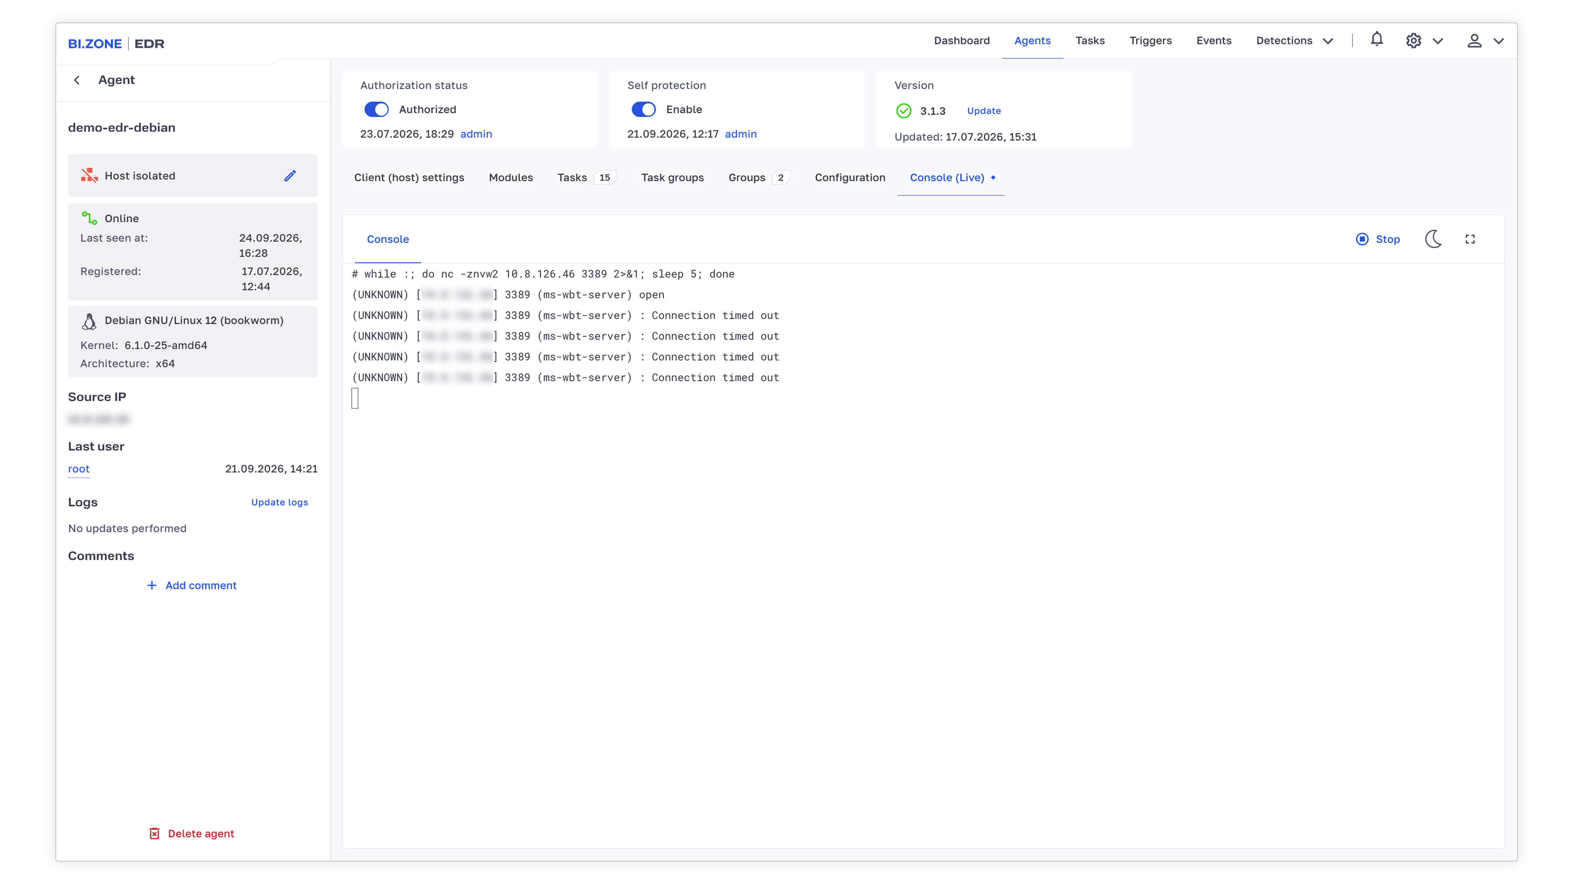Click the BI.ZONE EDR logo
Viewport: 1573px width, 884px height.
coord(116,43)
